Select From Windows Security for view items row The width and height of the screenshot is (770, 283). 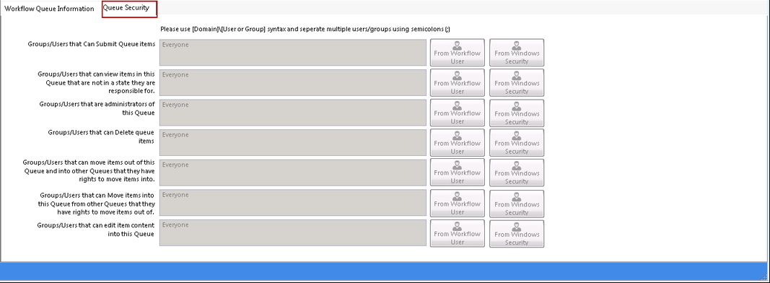517,82
